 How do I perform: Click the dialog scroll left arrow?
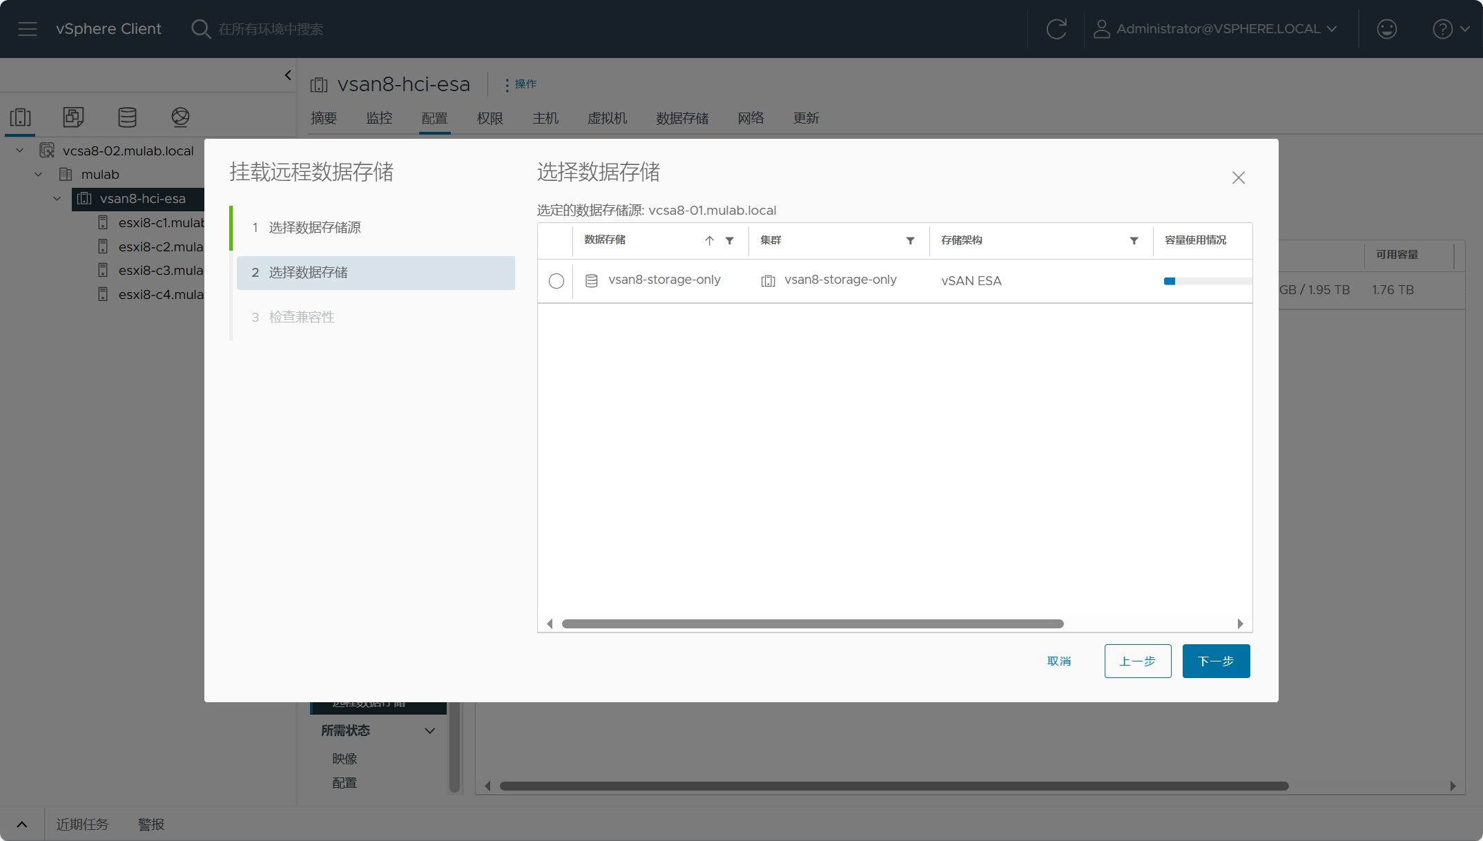click(x=550, y=623)
